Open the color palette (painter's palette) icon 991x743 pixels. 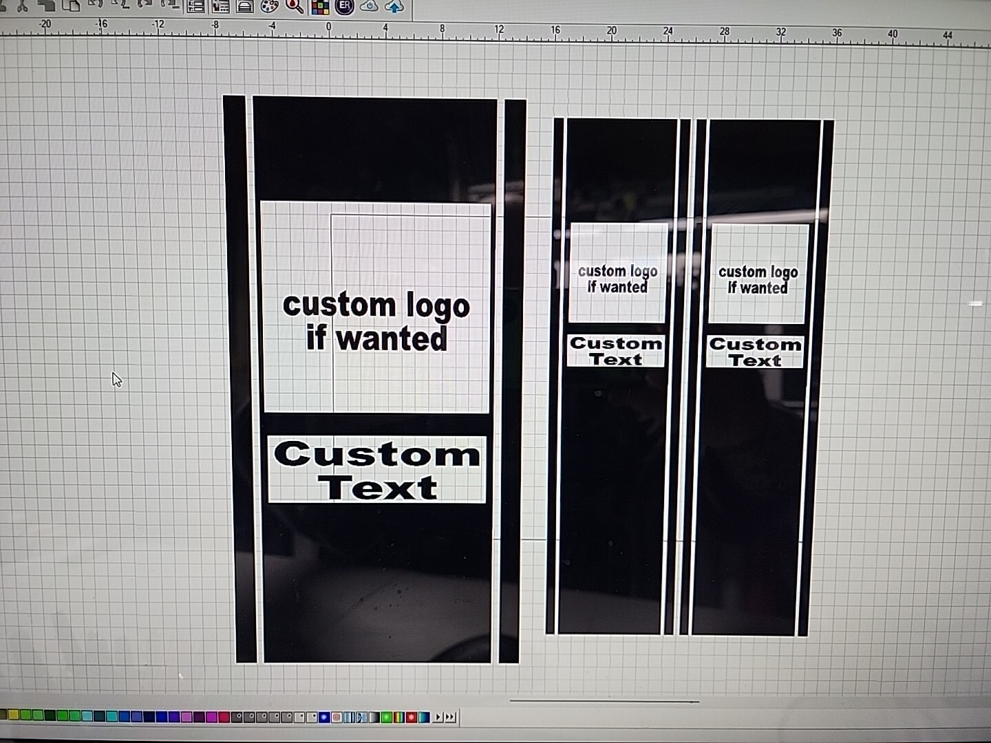(270, 6)
